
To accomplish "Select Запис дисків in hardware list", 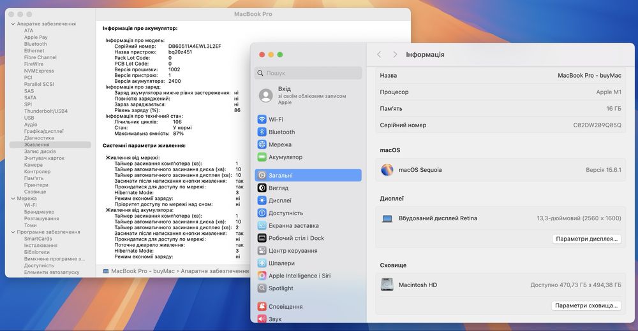I will click(40, 151).
